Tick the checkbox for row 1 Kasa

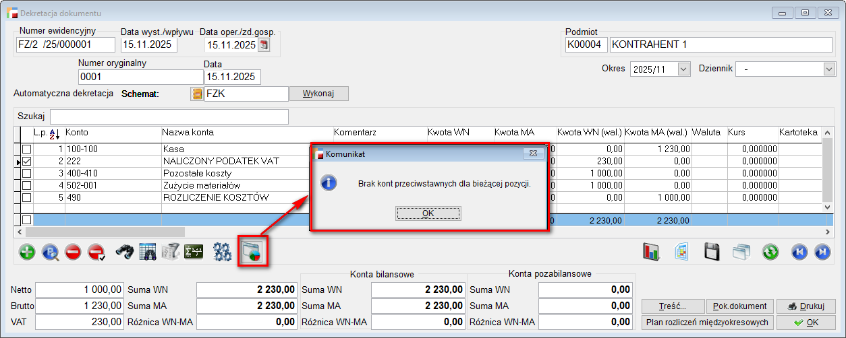(x=26, y=149)
